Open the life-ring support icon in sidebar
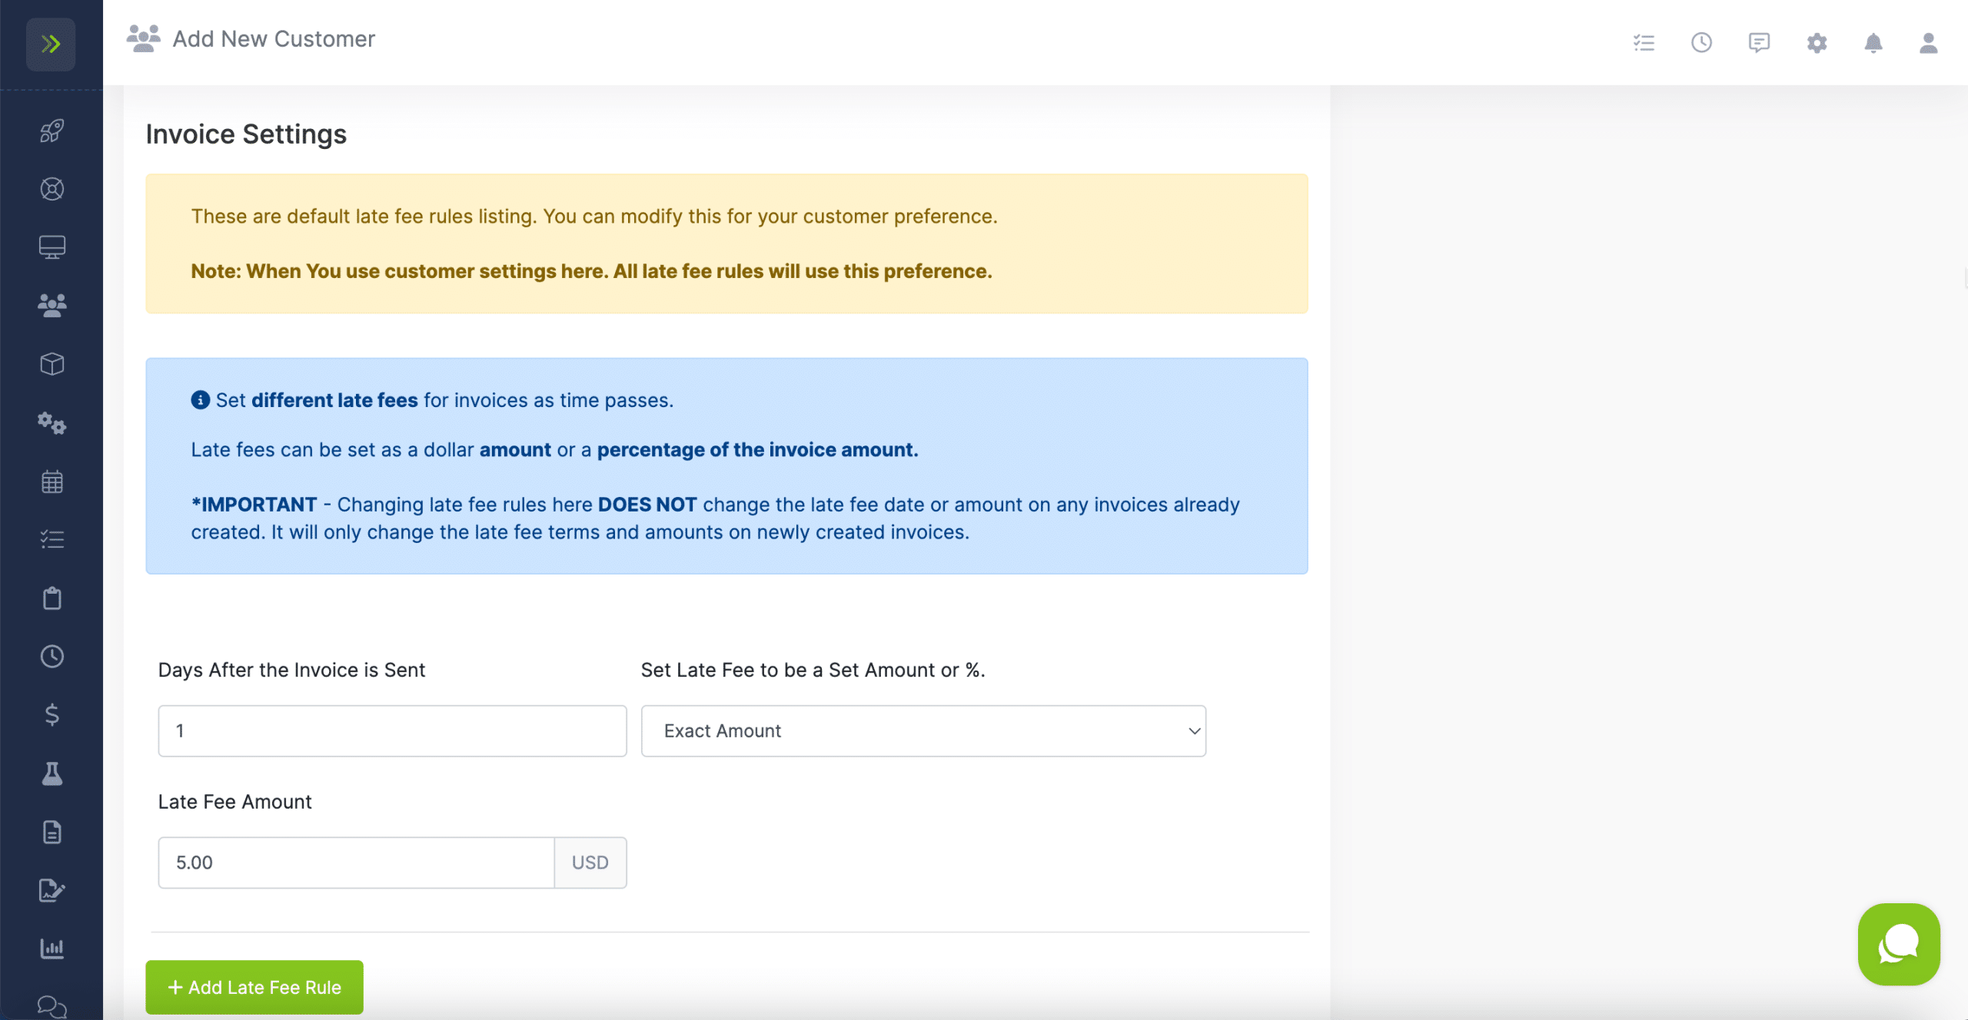 [x=52, y=189]
